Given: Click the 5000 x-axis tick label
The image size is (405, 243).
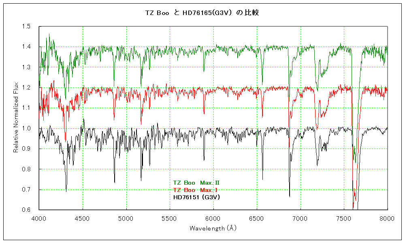Looking at the screenshot, I should [x=126, y=217].
